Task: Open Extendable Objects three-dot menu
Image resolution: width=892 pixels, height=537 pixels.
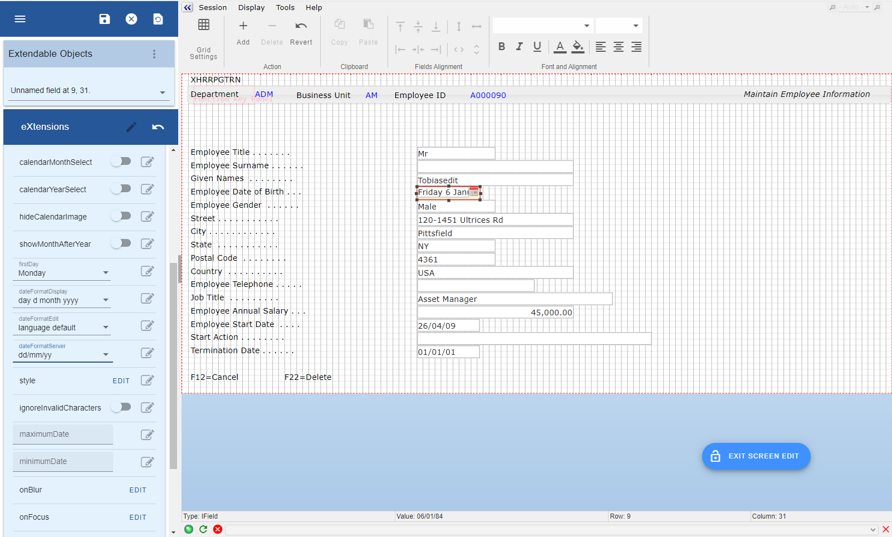Action: [x=154, y=54]
